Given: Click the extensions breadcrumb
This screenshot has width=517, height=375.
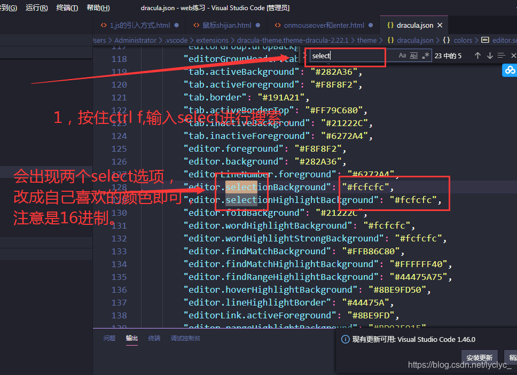Looking at the screenshot, I should [212, 40].
